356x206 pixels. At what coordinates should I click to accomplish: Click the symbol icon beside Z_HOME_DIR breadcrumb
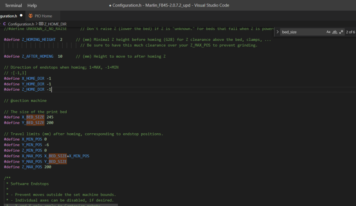pyautogui.click(x=41, y=24)
